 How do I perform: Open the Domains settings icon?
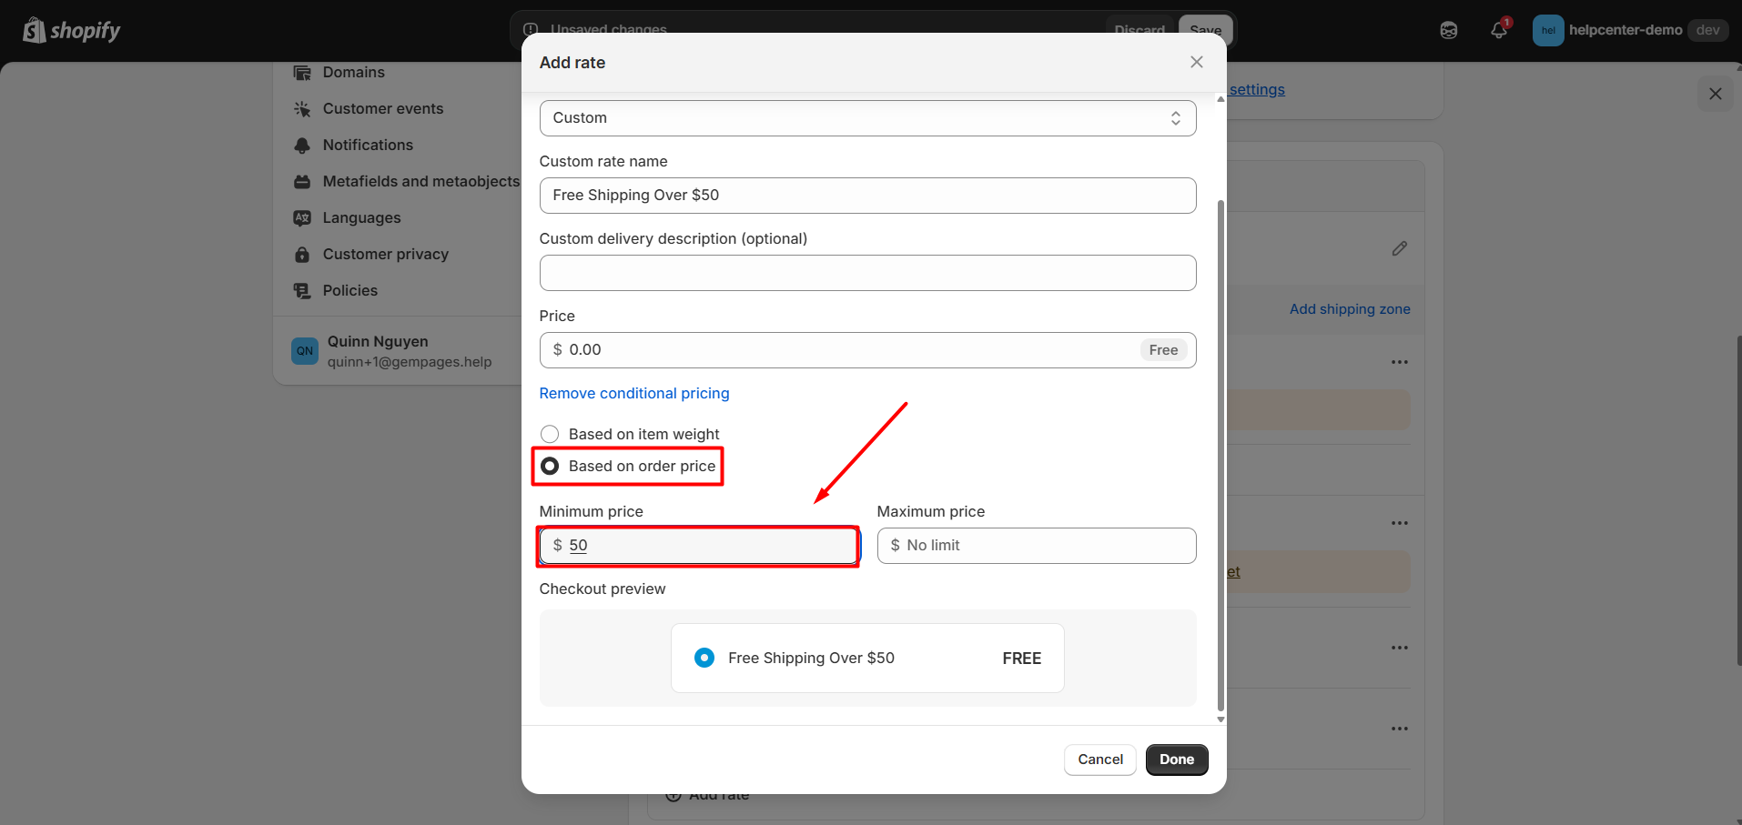302,72
